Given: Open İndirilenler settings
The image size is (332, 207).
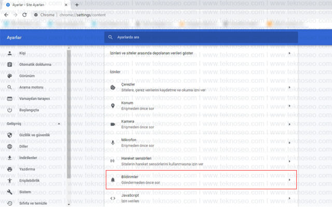Looking at the screenshot, I should pyautogui.click(x=28, y=158).
